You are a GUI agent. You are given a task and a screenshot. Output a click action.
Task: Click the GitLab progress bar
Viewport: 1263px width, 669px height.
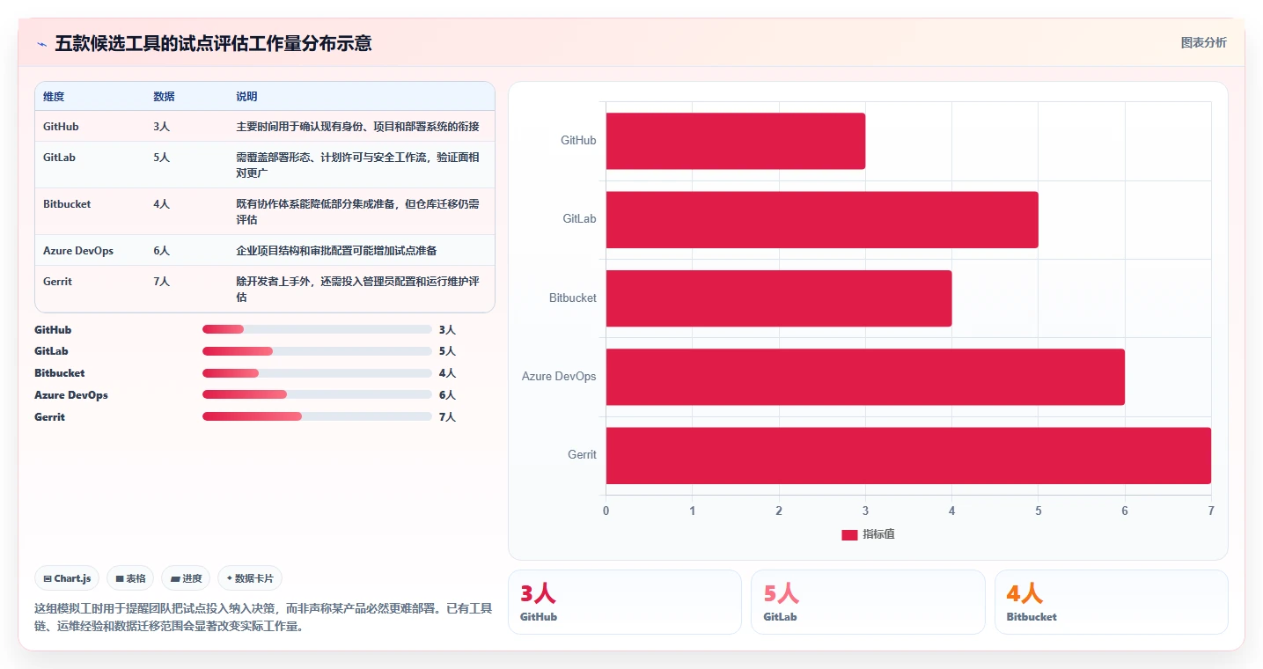[317, 351]
